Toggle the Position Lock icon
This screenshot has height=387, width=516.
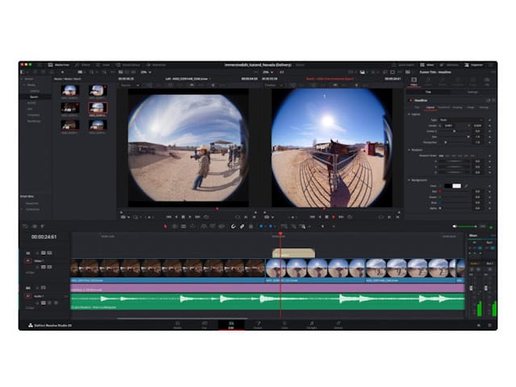click(x=251, y=227)
